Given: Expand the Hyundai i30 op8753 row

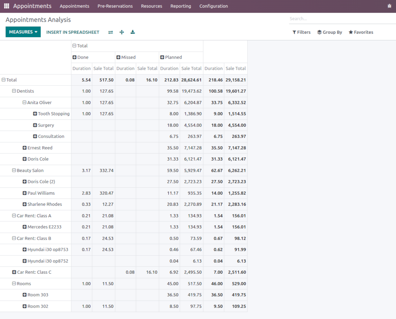Looking at the screenshot, I should [46, 250].
